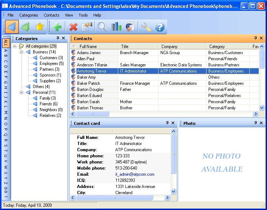The width and height of the screenshot is (267, 210).
Task: Open the File menu
Action: click(10, 15)
